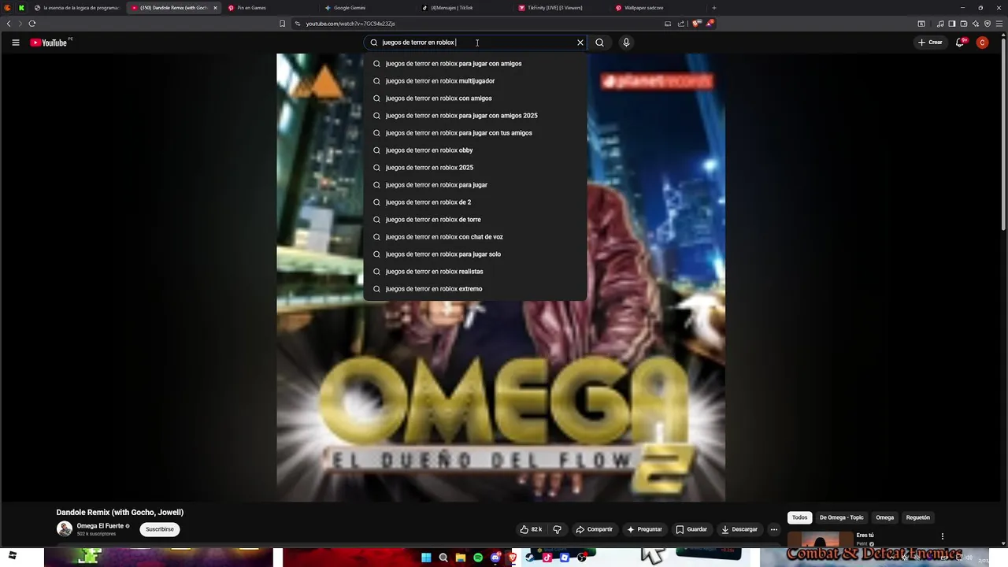The image size is (1008, 567).
Task: Clear the search box with X
Action: pyautogui.click(x=580, y=43)
